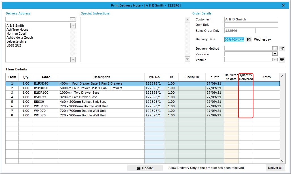
Task: Select the Delivery Date input field
Action: click(x=235, y=39)
